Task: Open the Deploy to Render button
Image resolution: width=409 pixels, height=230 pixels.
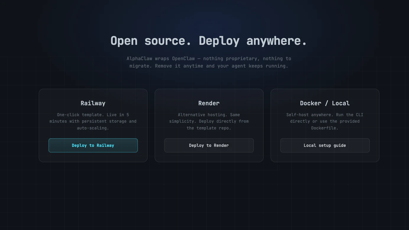Action: coord(209,145)
